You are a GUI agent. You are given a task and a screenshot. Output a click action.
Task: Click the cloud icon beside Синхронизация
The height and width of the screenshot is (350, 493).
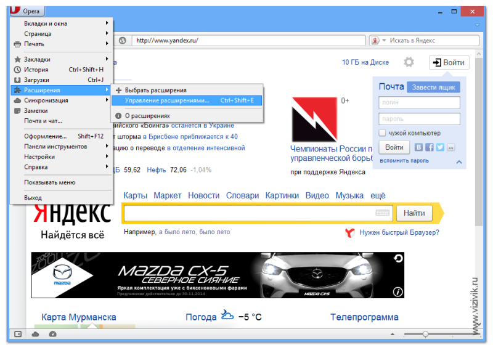coord(17,100)
